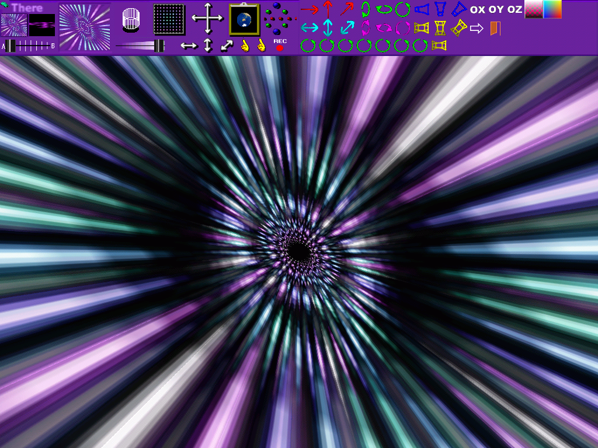Click the OY axis button
Screen dimensions: 598x448
[x=496, y=9]
